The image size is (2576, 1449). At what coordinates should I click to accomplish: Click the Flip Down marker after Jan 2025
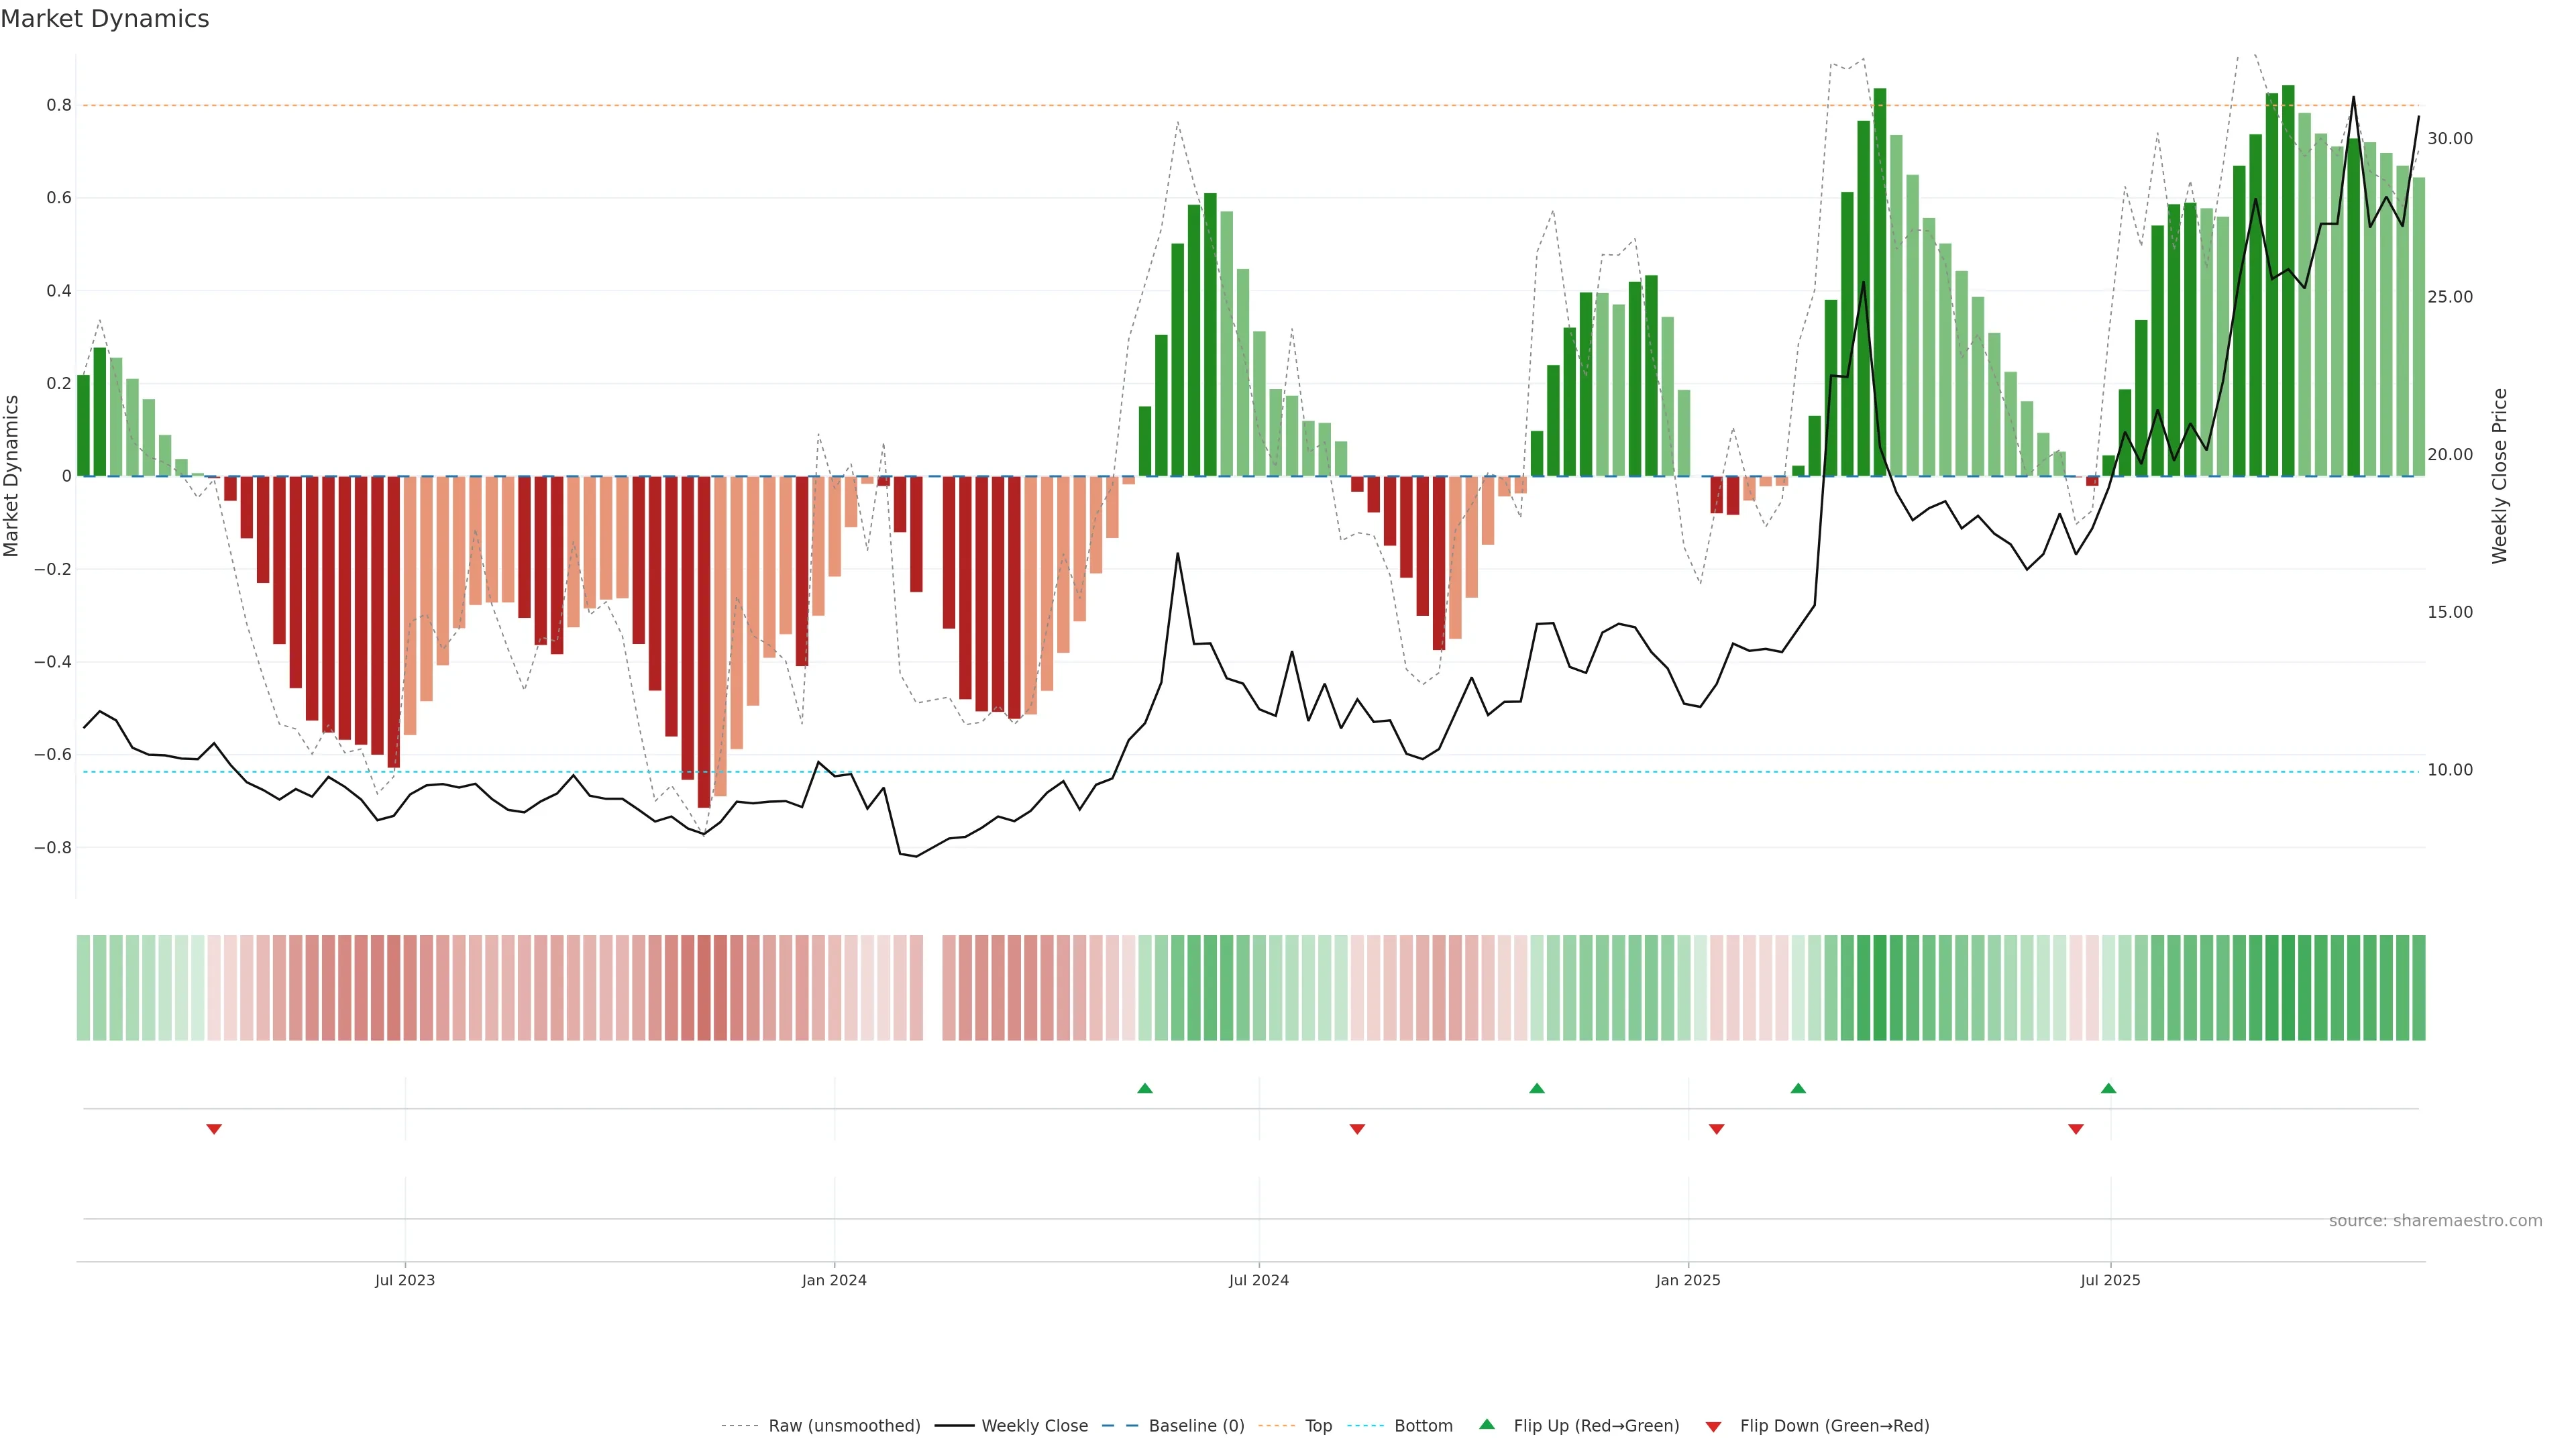tap(1716, 1129)
